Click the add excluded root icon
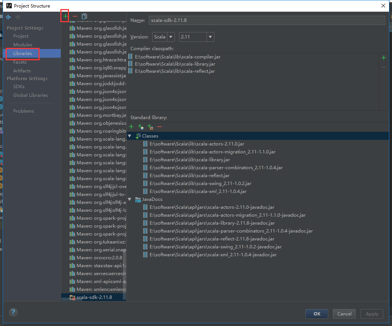Screen dimensions: 392x326 [x=150, y=127]
